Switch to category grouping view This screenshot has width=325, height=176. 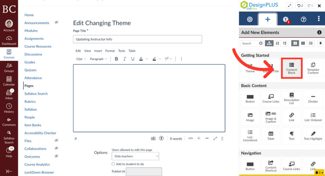point(269,43)
